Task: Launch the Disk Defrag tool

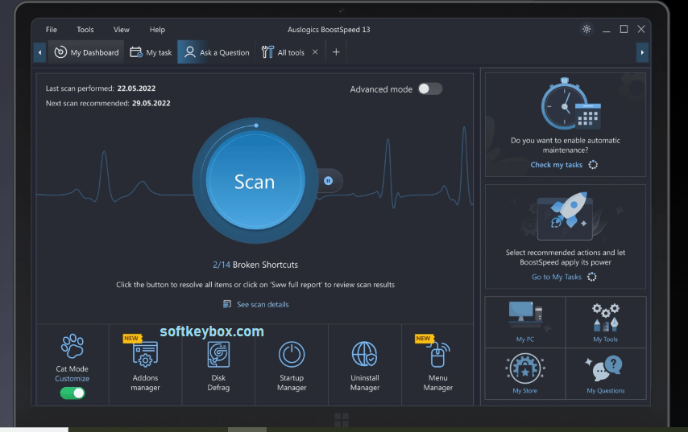Action: pos(218,364)
